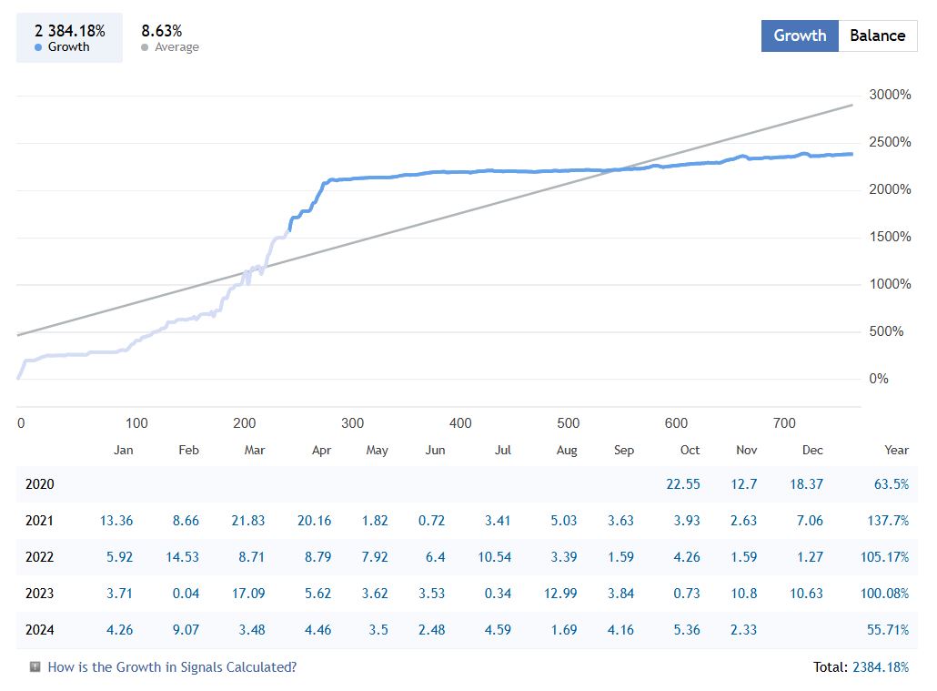
Task: Click October 2020 value 22.55
Action: coord(682,484)
